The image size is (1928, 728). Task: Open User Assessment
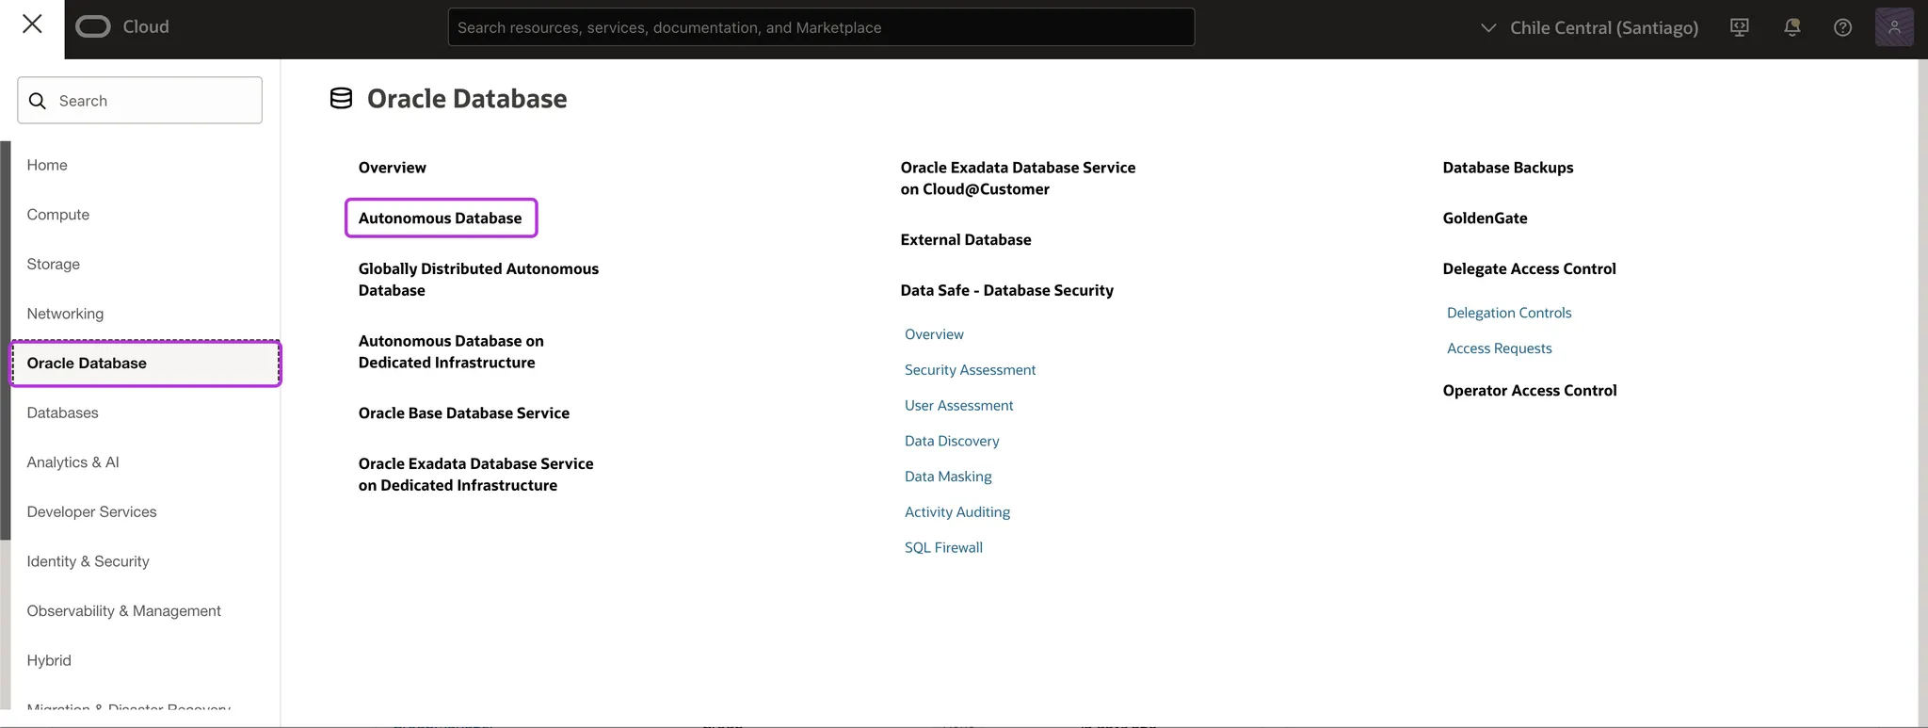tap(958, 406)
